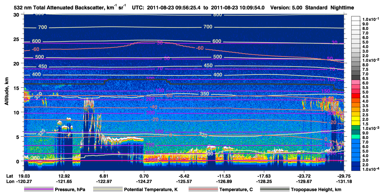Click the 'Version: 5.00' label
382x196 pixels.
[x=286, y=8]
